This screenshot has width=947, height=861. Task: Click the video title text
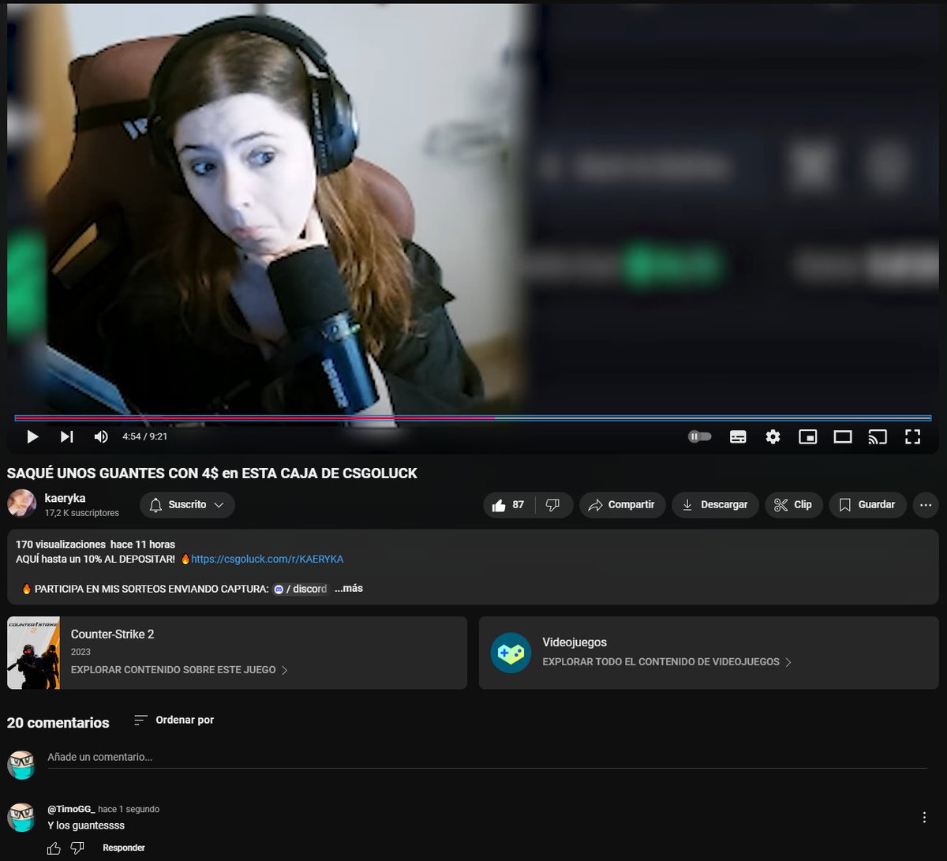pos(212,474)
